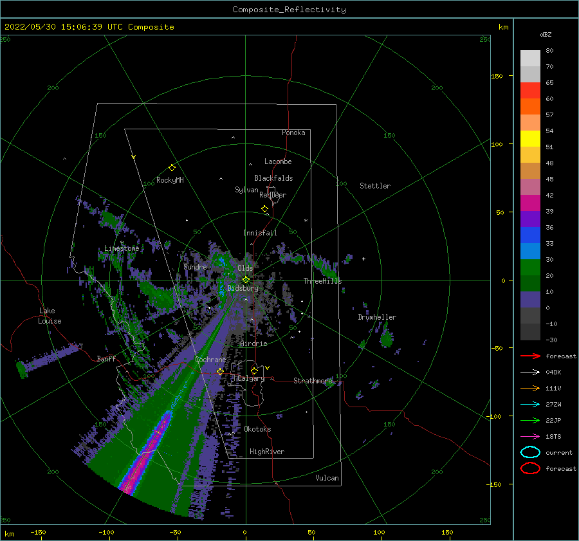The width and height of the screenshot is (579, 541).
Task: Click the Blackfalds city label
Action: [273, 178]
